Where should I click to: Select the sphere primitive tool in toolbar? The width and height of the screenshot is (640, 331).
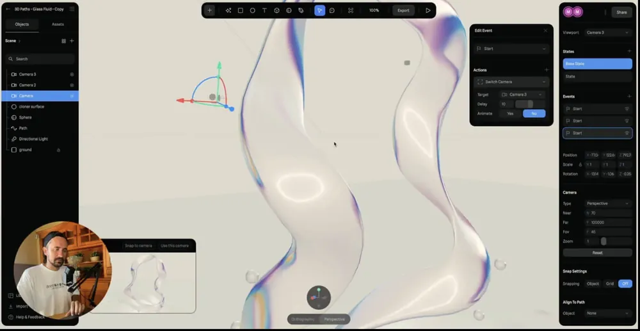tap(289, 11)
